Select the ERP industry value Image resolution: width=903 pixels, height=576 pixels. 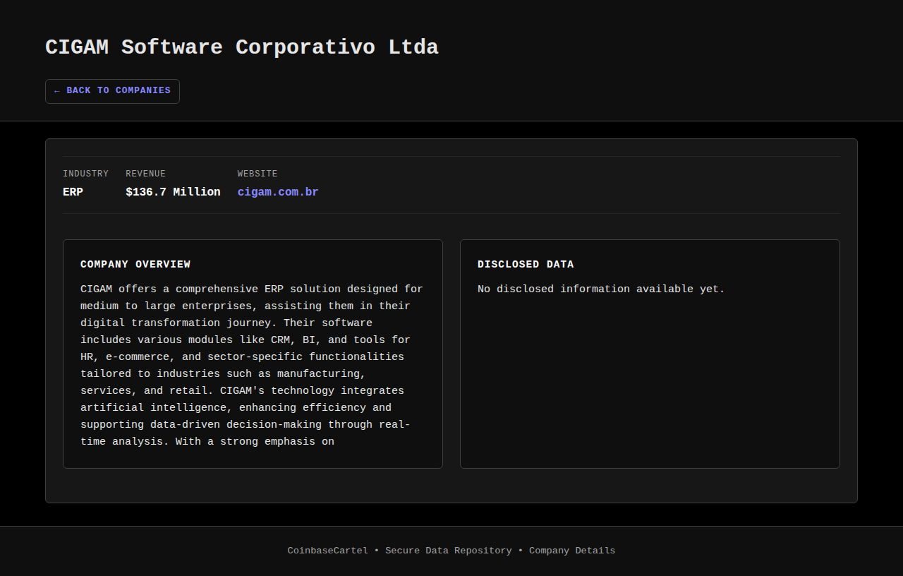(x=73, y=192)
